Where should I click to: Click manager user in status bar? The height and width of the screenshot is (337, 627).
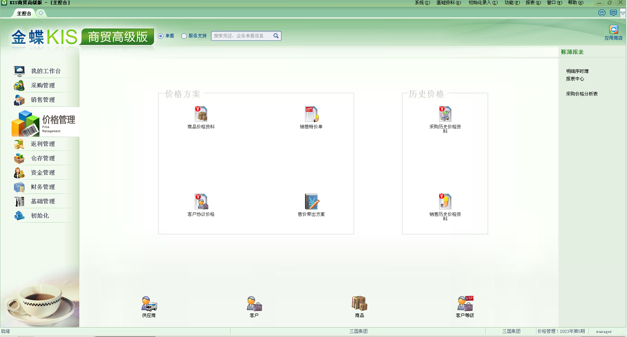click(x=604, y=332)
